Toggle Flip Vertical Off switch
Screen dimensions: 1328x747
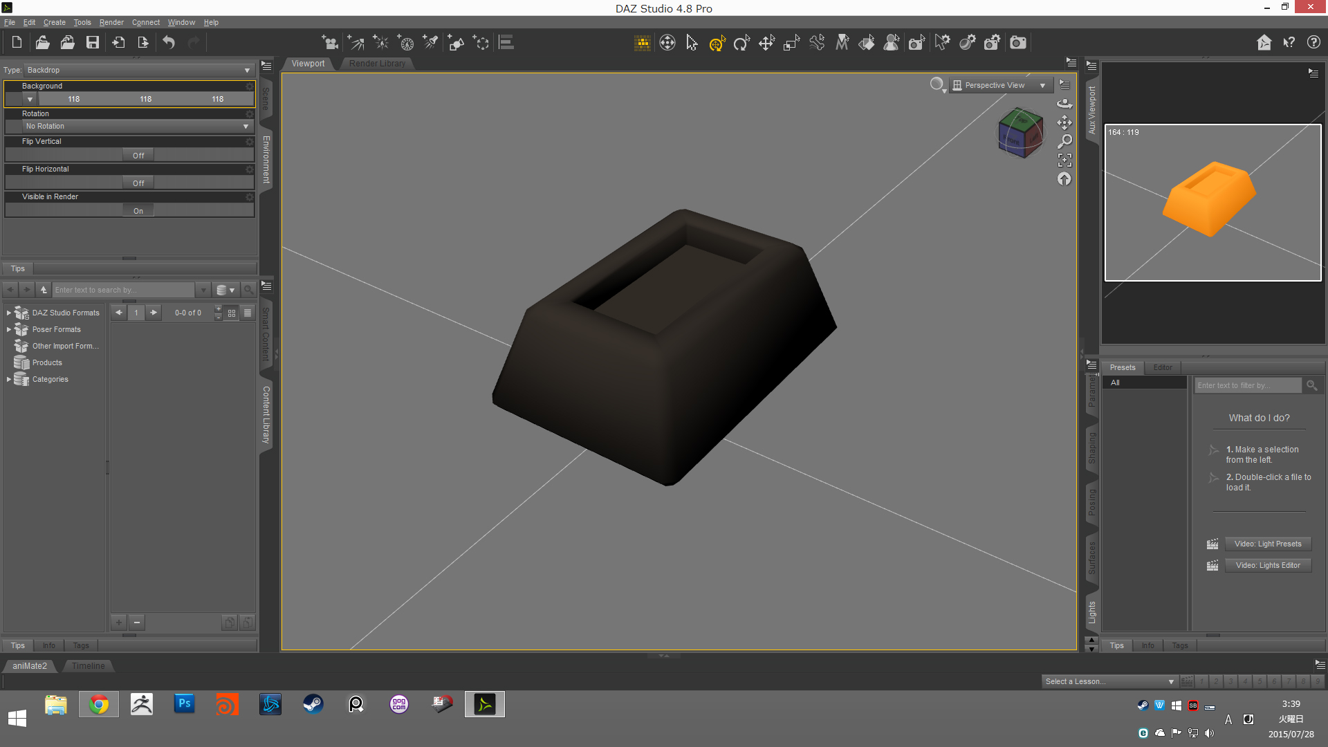pyautogui.click(x=138, y=156)
